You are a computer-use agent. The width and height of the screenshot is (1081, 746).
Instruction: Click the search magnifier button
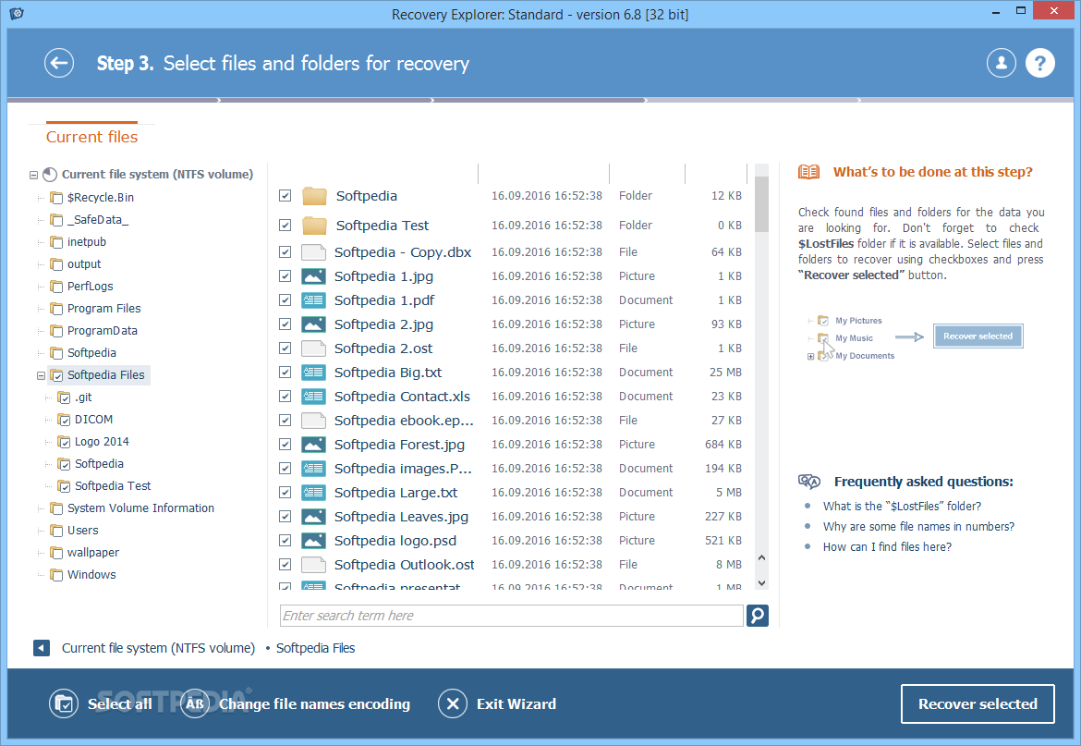[x=757, y=615]
